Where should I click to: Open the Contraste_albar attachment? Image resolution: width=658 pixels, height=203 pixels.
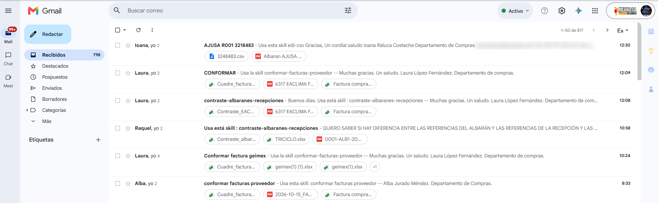tap(232, 139)
